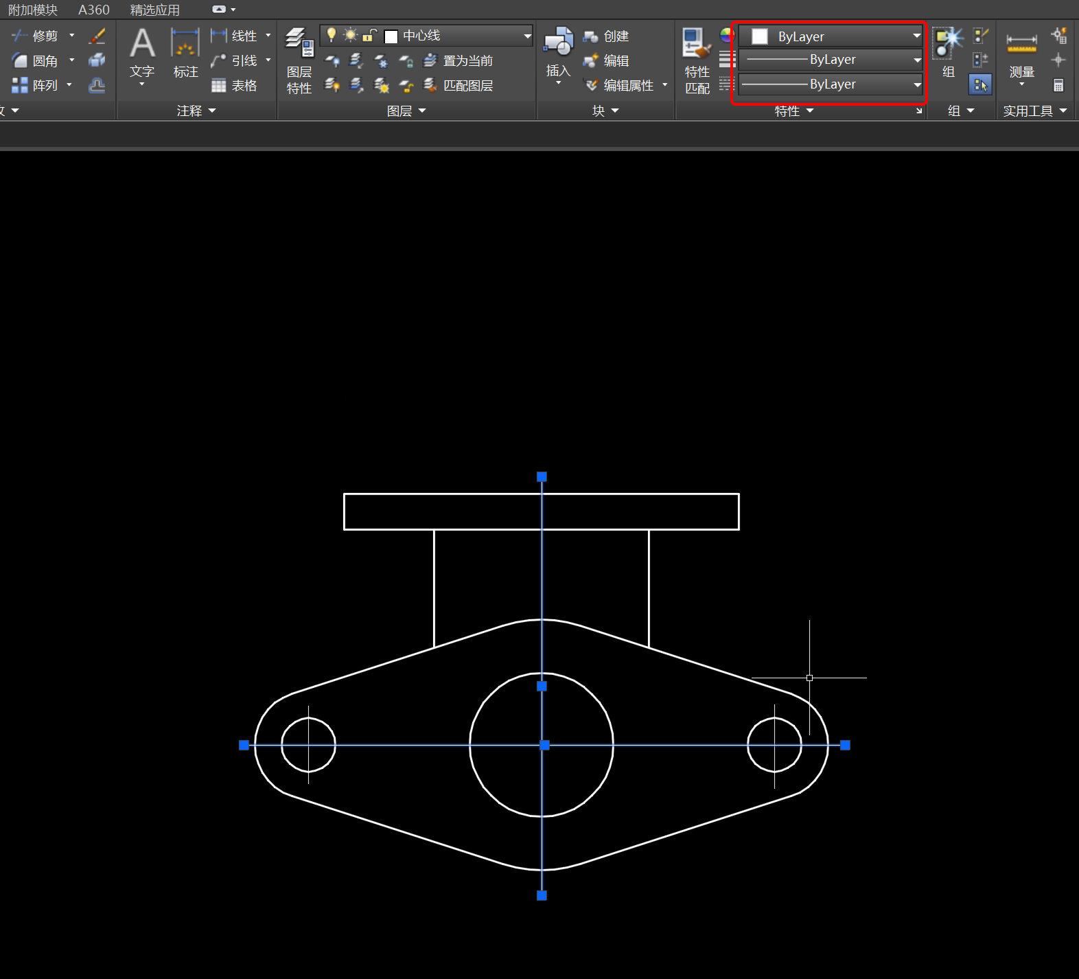Open the 精选应用 ribbon tab

[154, 10]
